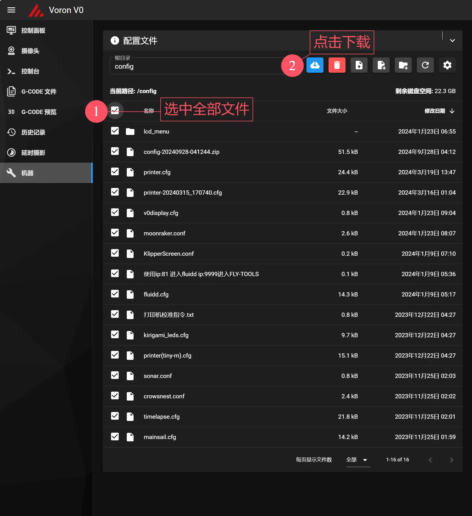This screenshot has width=472, height=516.
Task: Click the create new folder icon
Action: tap(403, 65)
